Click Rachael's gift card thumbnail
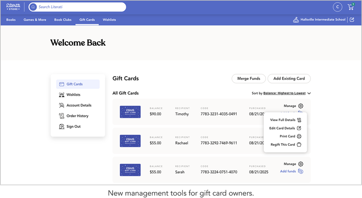Viewport: 362px width, 198px height. pyautogui.click(x=130, y=141)
